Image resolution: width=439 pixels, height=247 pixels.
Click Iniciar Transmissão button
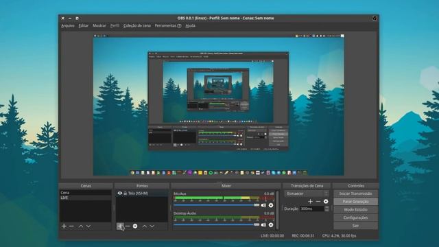point(355,193)
